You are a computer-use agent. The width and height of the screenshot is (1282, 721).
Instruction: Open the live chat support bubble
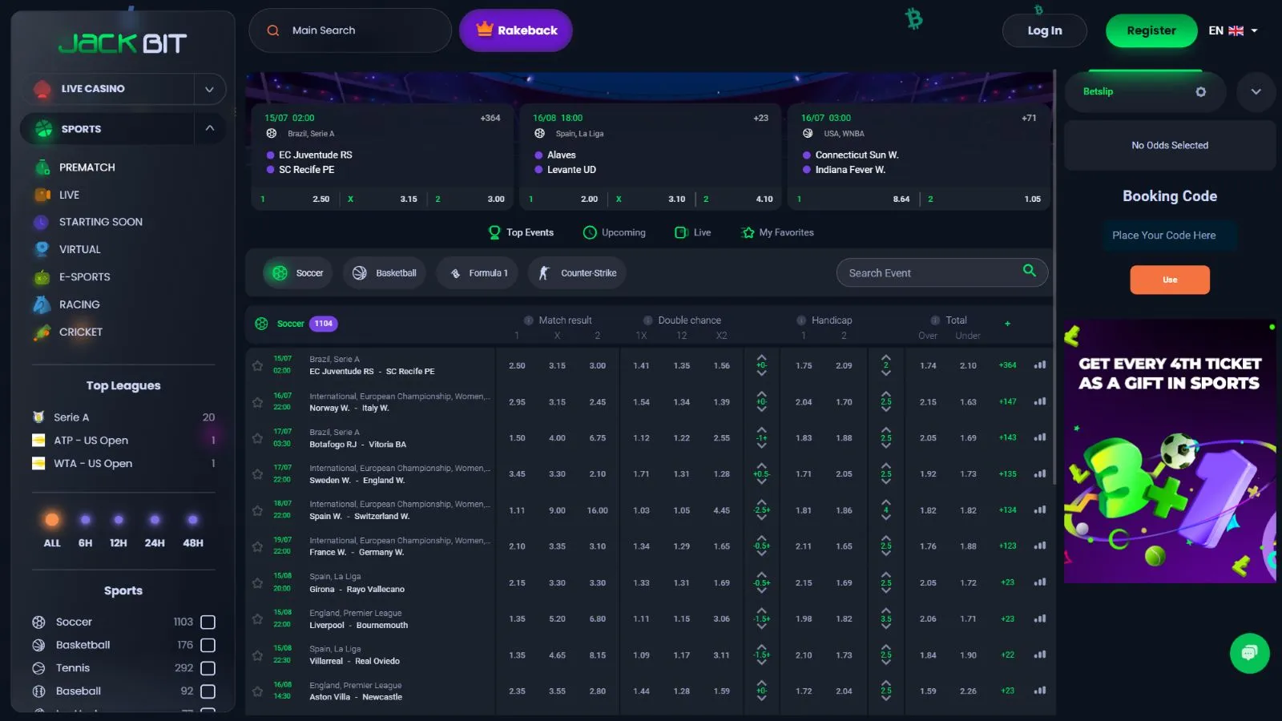click(x=1249, y=653)
